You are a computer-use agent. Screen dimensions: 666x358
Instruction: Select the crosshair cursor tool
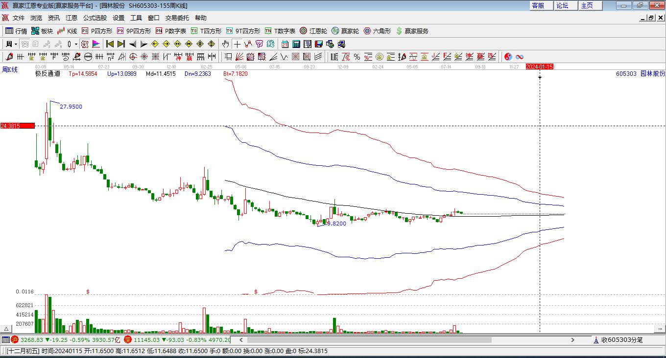click(x=237, y=44)
